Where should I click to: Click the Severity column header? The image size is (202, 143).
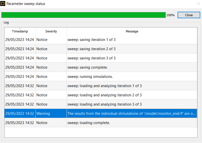pyautogui.click(x=51, y=31)
